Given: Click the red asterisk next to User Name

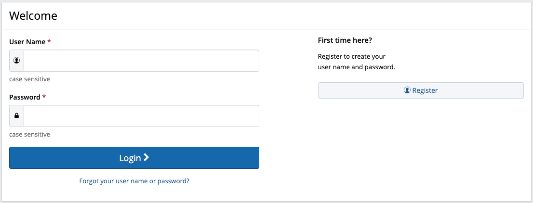Looking at the screenshot, I should 49,42.
